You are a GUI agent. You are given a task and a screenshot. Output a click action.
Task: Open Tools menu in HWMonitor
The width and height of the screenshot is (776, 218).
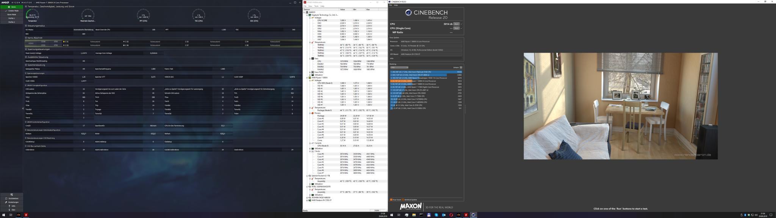coord(316,6)
